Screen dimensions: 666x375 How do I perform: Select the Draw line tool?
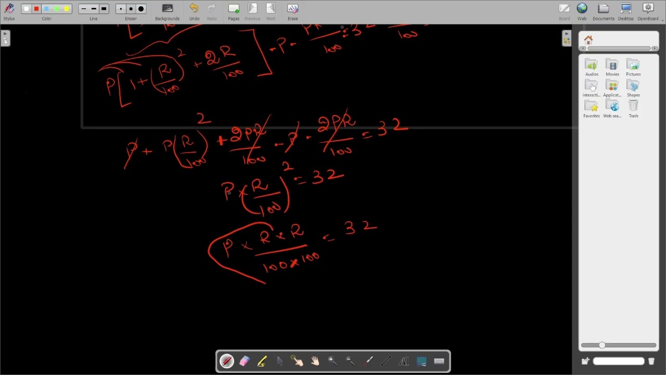(x=386, y=361)
